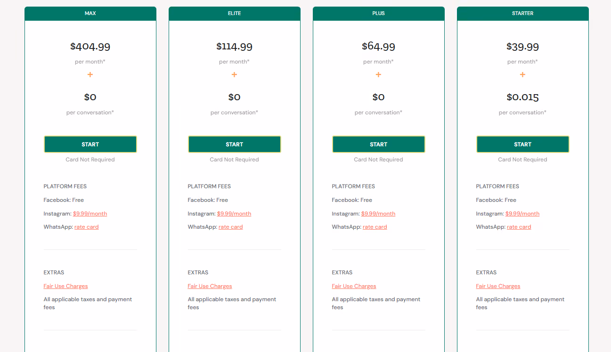The image size is (611, 352).
Task: Click START button in the MAX plan
Action: 90,144
